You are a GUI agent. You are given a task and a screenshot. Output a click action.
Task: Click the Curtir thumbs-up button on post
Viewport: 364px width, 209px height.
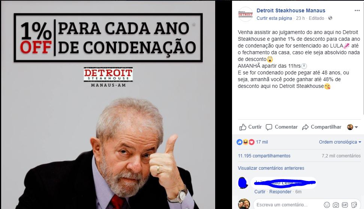coord(250,127)
